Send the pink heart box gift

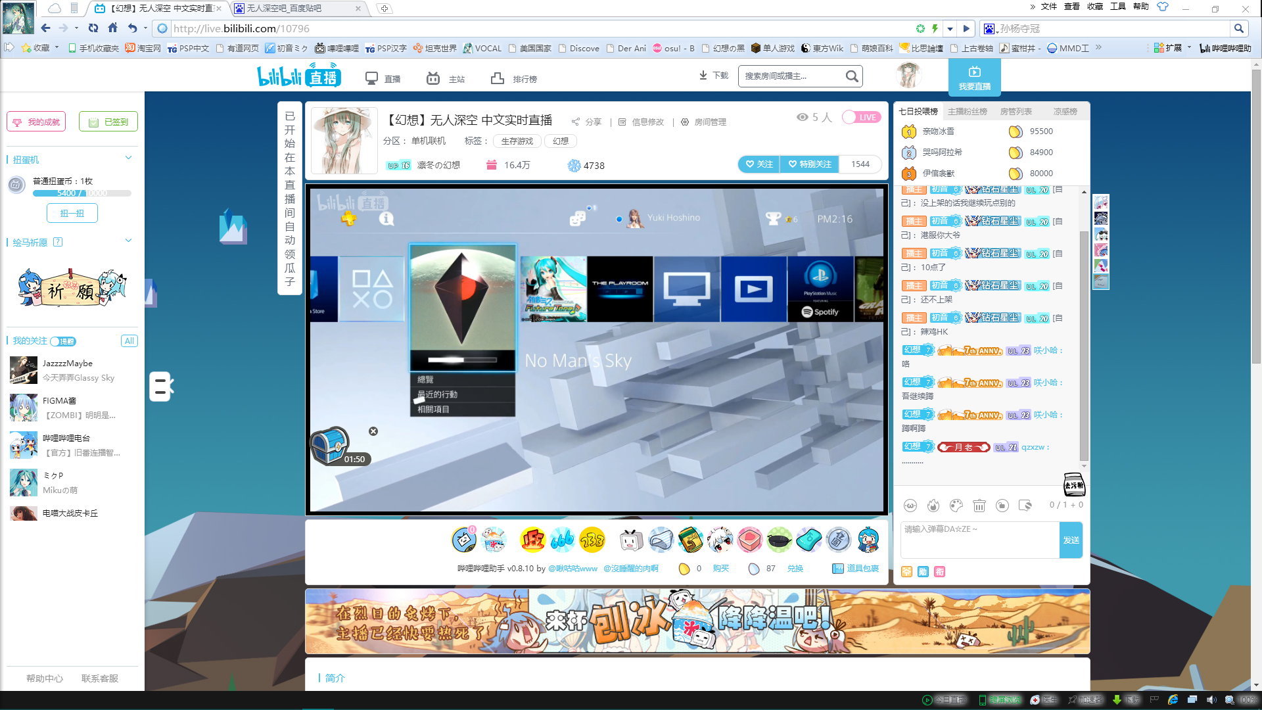point(749,540)
